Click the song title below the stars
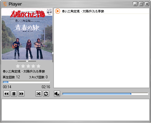151x123 pixels. (24, 72)
